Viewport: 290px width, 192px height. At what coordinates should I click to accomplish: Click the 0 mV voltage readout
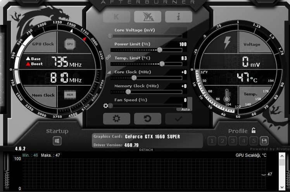[x=251, y=62]
